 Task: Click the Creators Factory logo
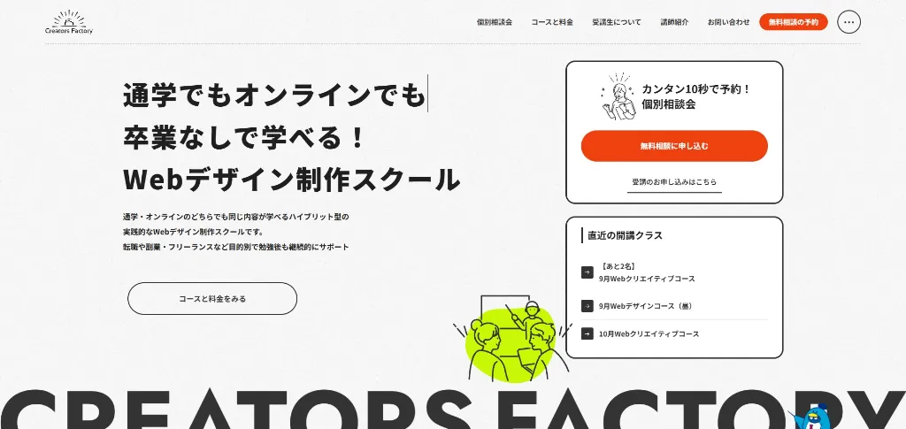[69, 22]
